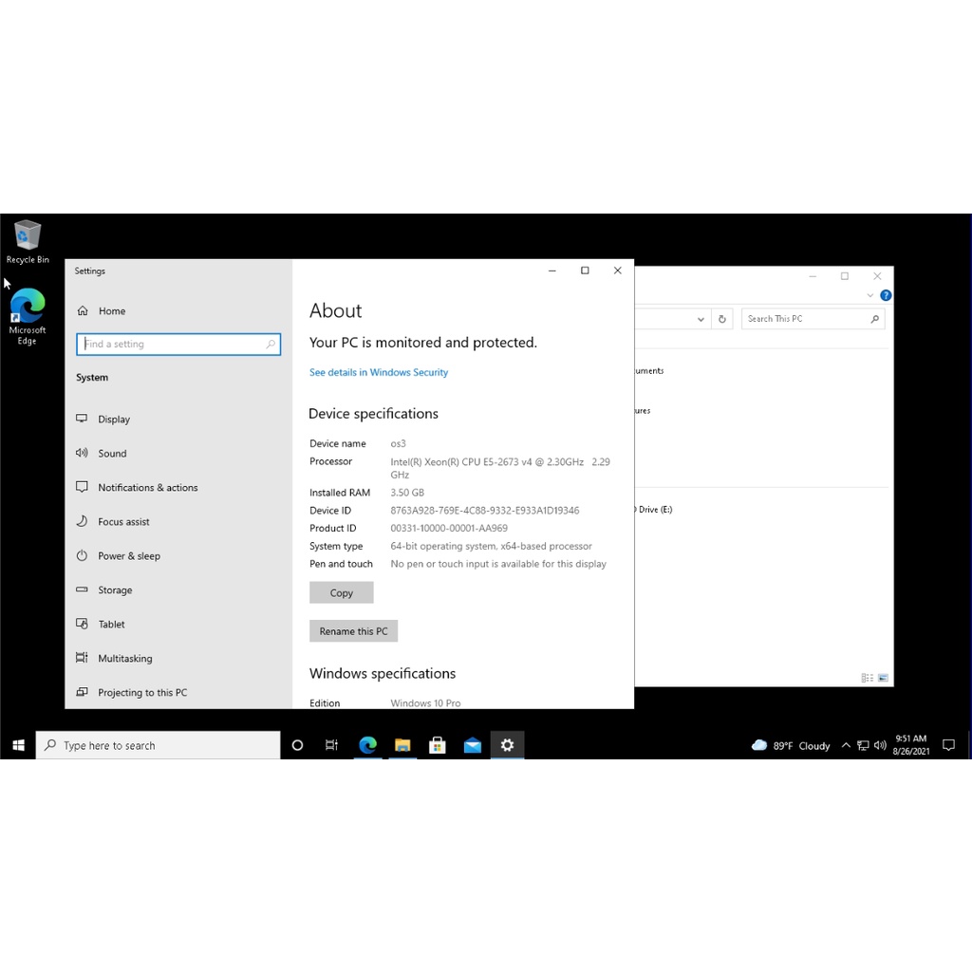Click the Settings gear taskbar icon
The height and width of the screenshot is (972, 972).
[507, 745]
